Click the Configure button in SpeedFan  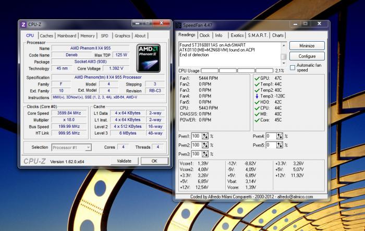click(x=307, y=56)
